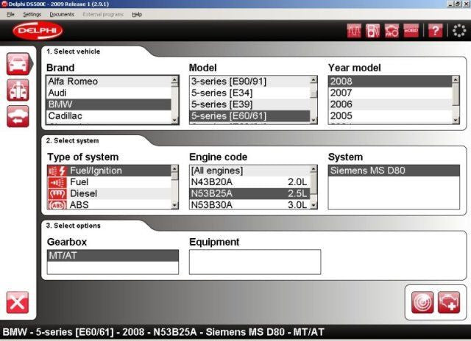Choose the Fuel injector icon entry

57,182
